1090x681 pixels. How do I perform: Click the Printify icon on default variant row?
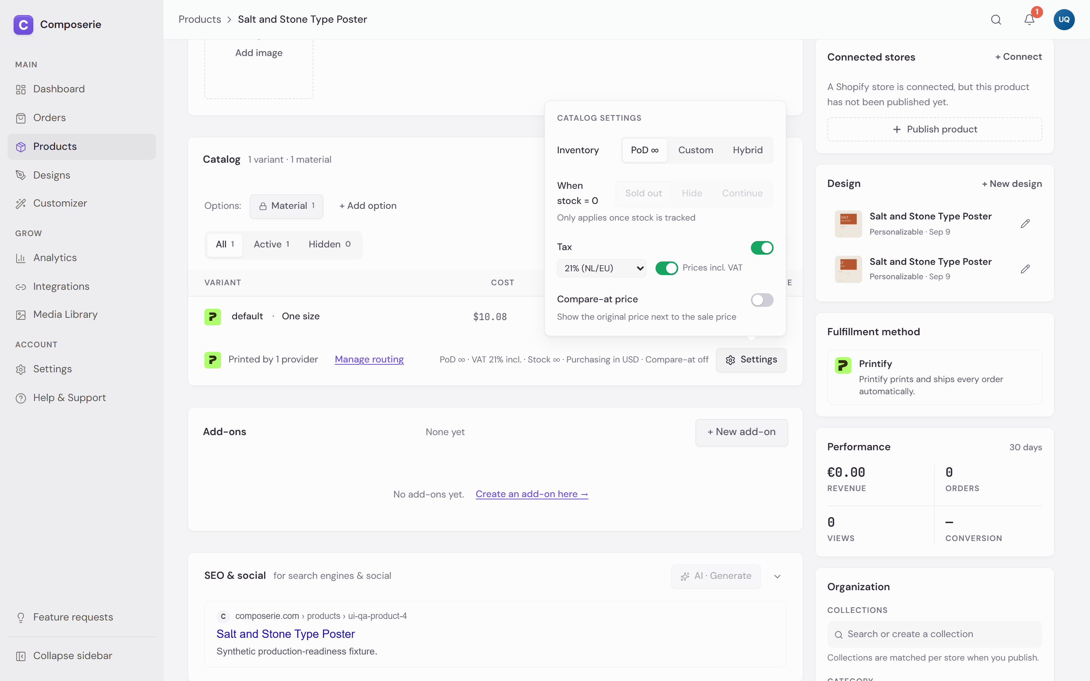pyautogui.click(x=213, y=317)
